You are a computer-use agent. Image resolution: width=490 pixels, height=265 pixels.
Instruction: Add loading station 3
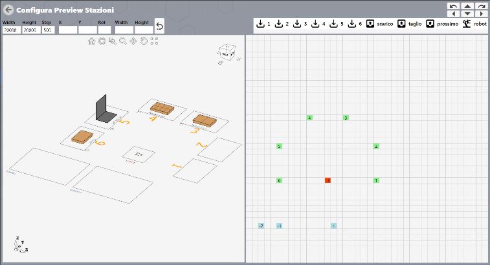300,24
